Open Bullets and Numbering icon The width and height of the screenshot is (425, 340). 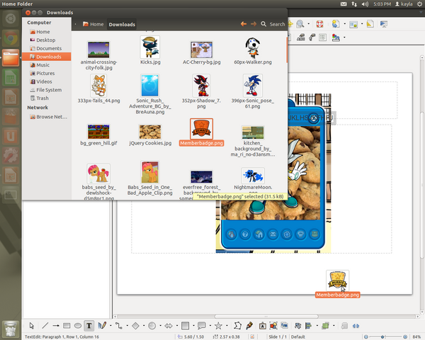(322, 37)
